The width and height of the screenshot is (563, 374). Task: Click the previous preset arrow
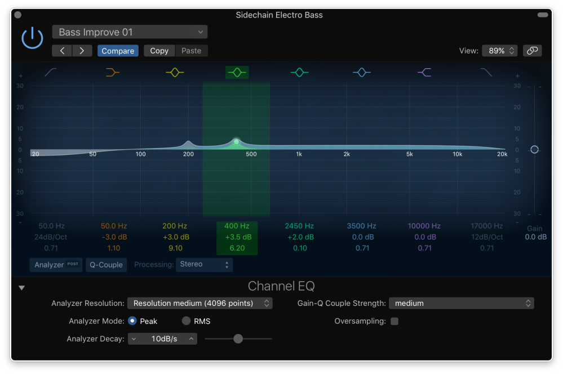coord(62,50)
